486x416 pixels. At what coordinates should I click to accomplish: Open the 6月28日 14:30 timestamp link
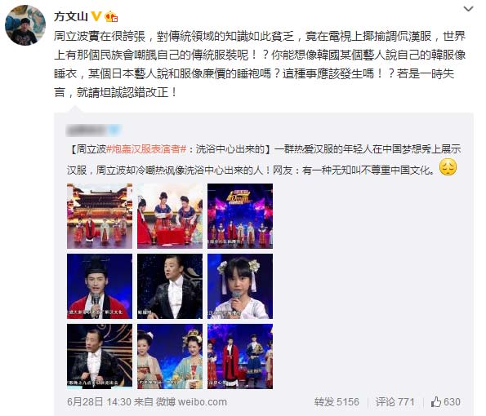tap(99, 402)
